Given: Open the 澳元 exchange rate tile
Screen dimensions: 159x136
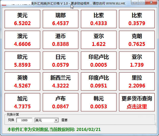Looking at the screenshot, I should point(22,40).
